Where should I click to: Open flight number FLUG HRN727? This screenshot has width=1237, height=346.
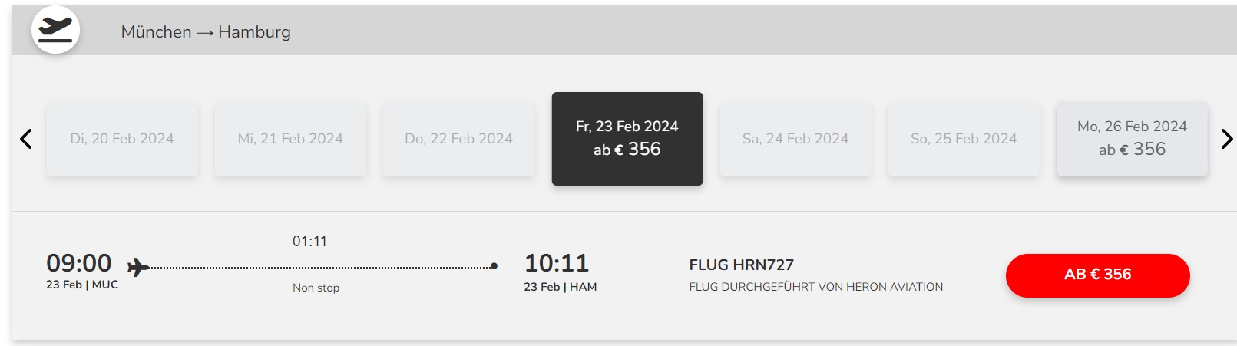[741, 265]
